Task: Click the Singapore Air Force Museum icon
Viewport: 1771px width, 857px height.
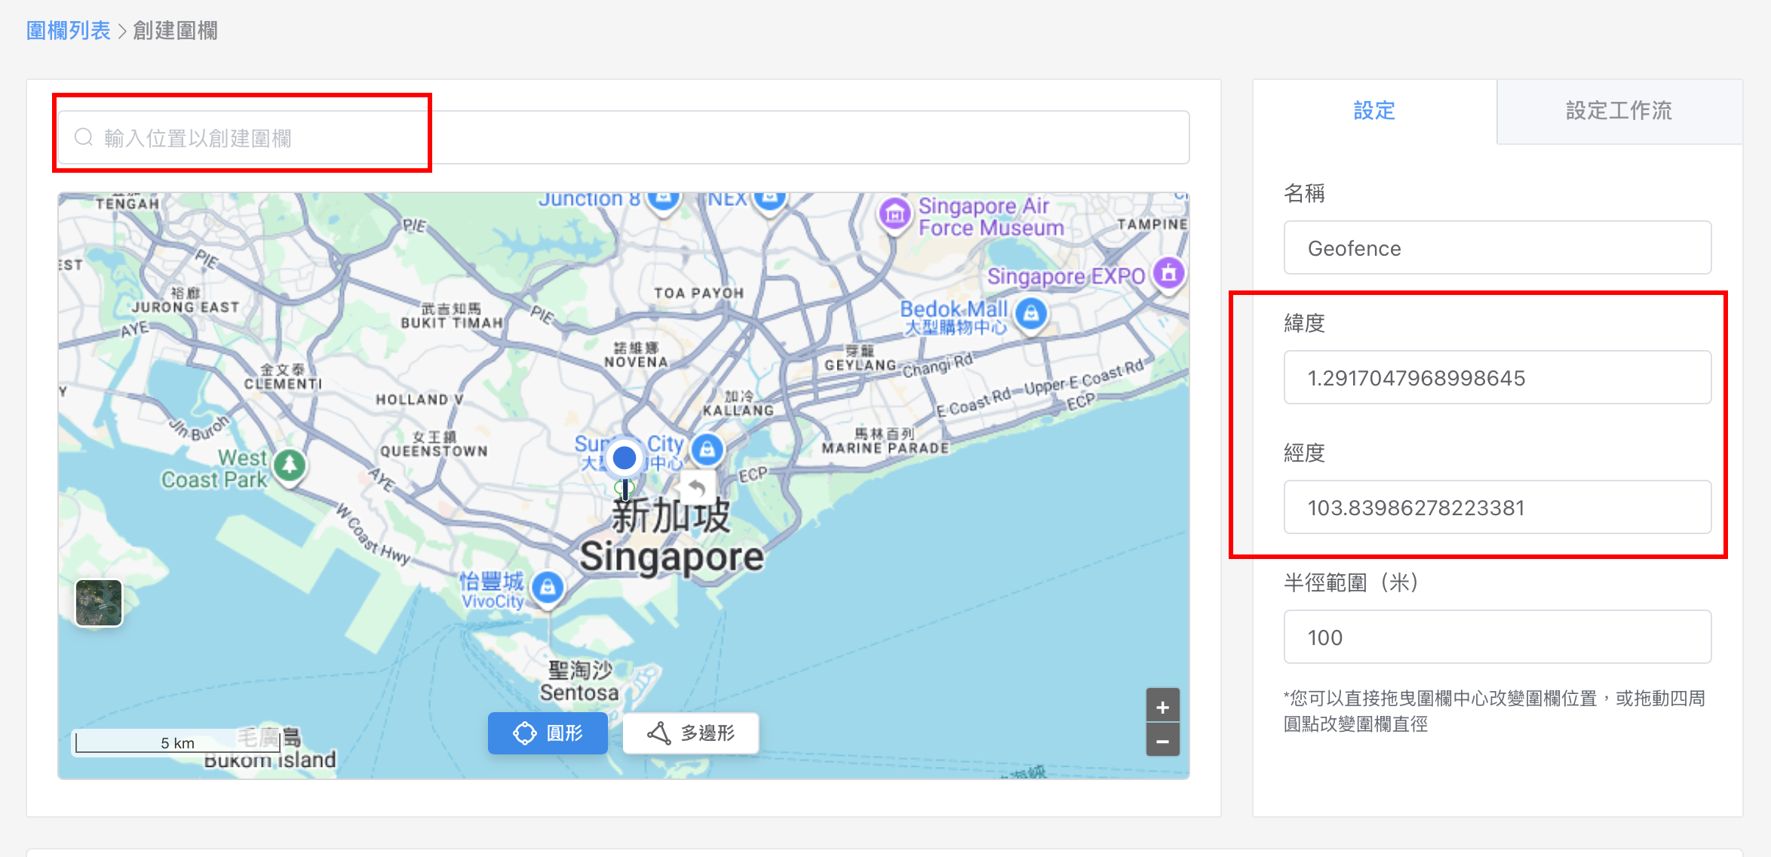Action: click(x=895, y=214)
